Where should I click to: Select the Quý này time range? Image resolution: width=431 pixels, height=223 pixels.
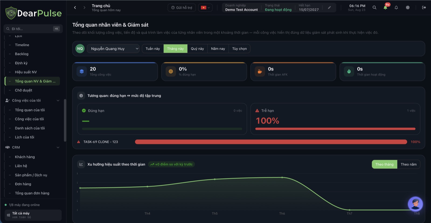pos(197,49)
